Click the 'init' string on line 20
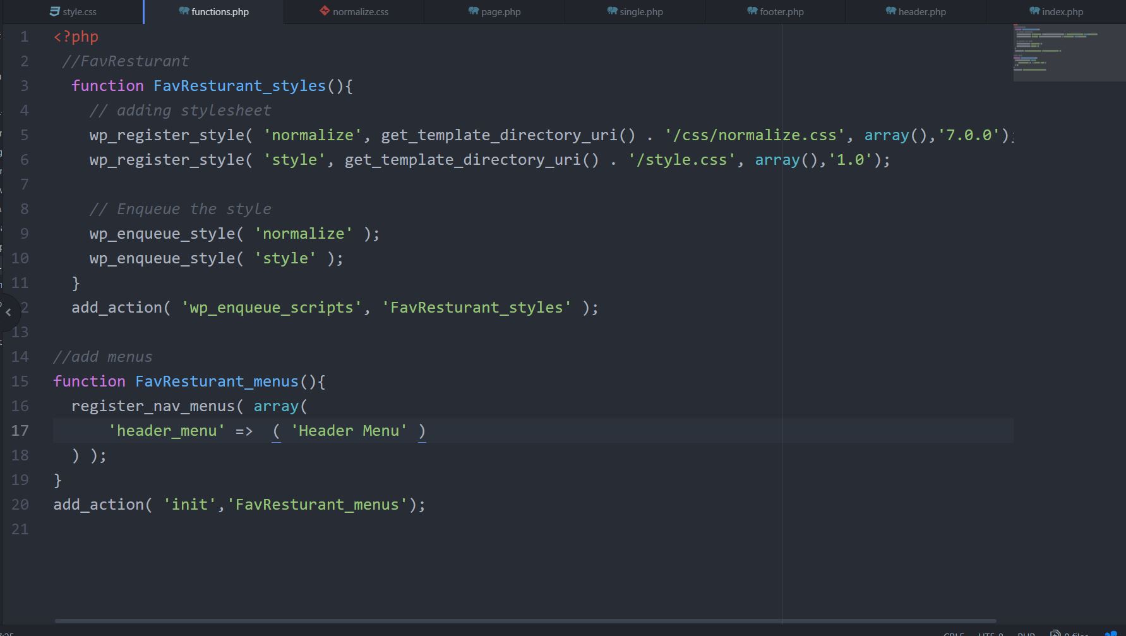The width and height of the screenshot is (1126, 636). click(189, 505)
